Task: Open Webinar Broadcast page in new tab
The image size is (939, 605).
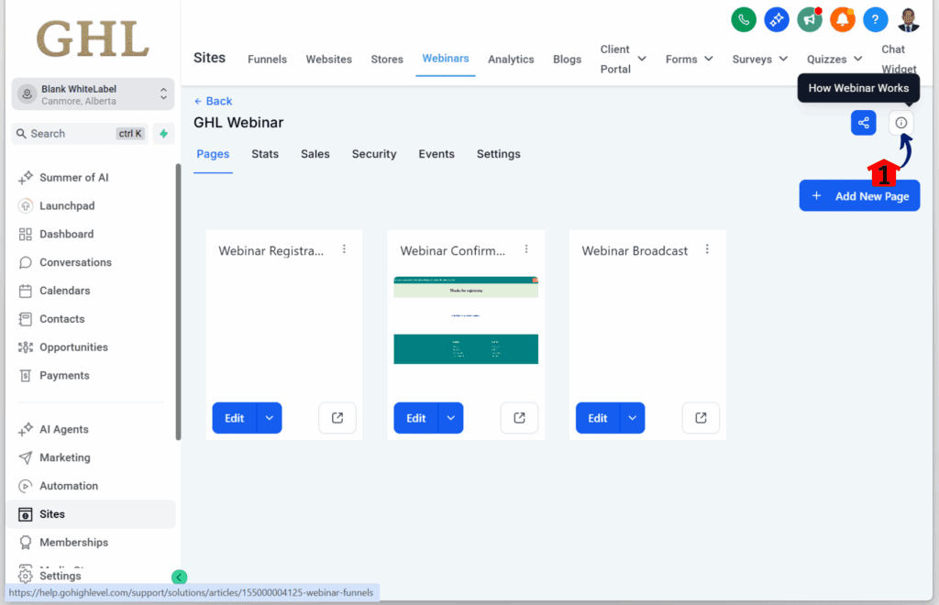Action: (701, 418)
